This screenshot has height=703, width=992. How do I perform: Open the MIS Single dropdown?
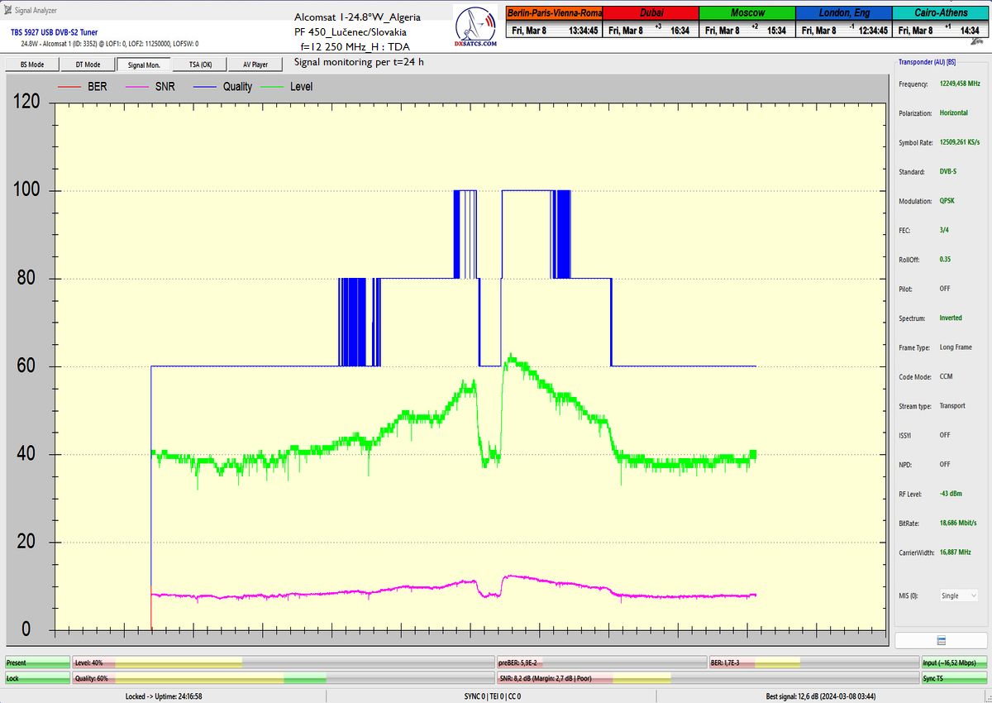coord(959,595)
